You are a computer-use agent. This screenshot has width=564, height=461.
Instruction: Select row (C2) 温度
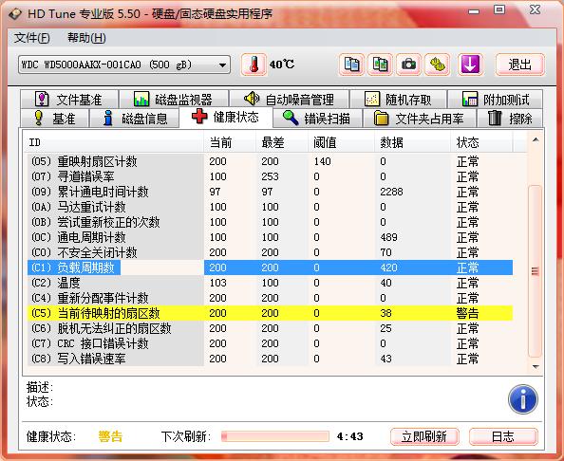[270, 283]
